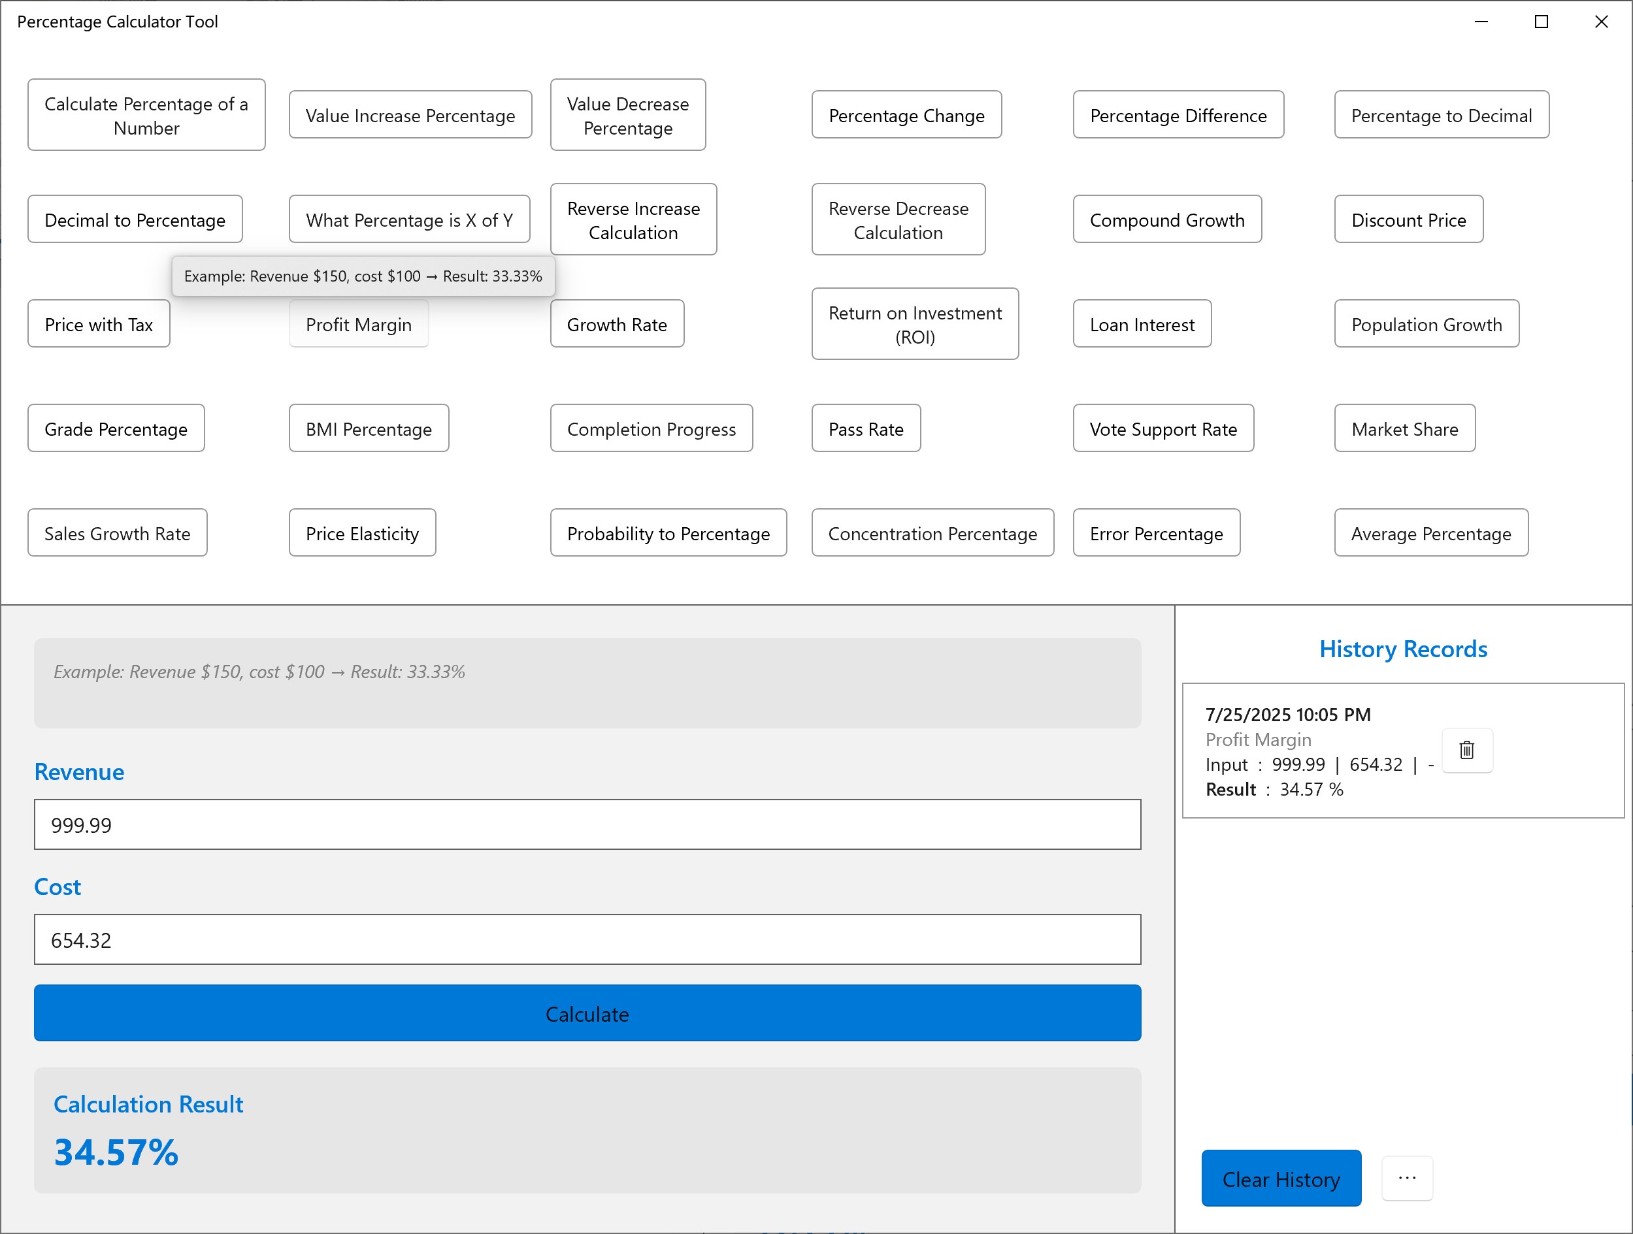Focus the Cost input field
The image size is (1633, 1234).
click(x=587, y=939)
